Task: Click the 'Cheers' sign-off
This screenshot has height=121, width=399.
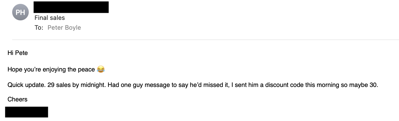Action: click(17, 99)
